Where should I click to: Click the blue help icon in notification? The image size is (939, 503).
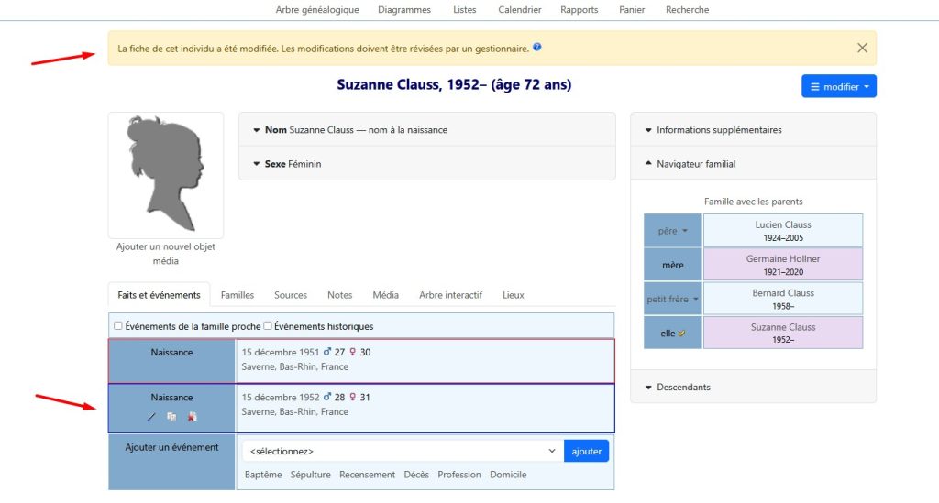click(537, 47)
